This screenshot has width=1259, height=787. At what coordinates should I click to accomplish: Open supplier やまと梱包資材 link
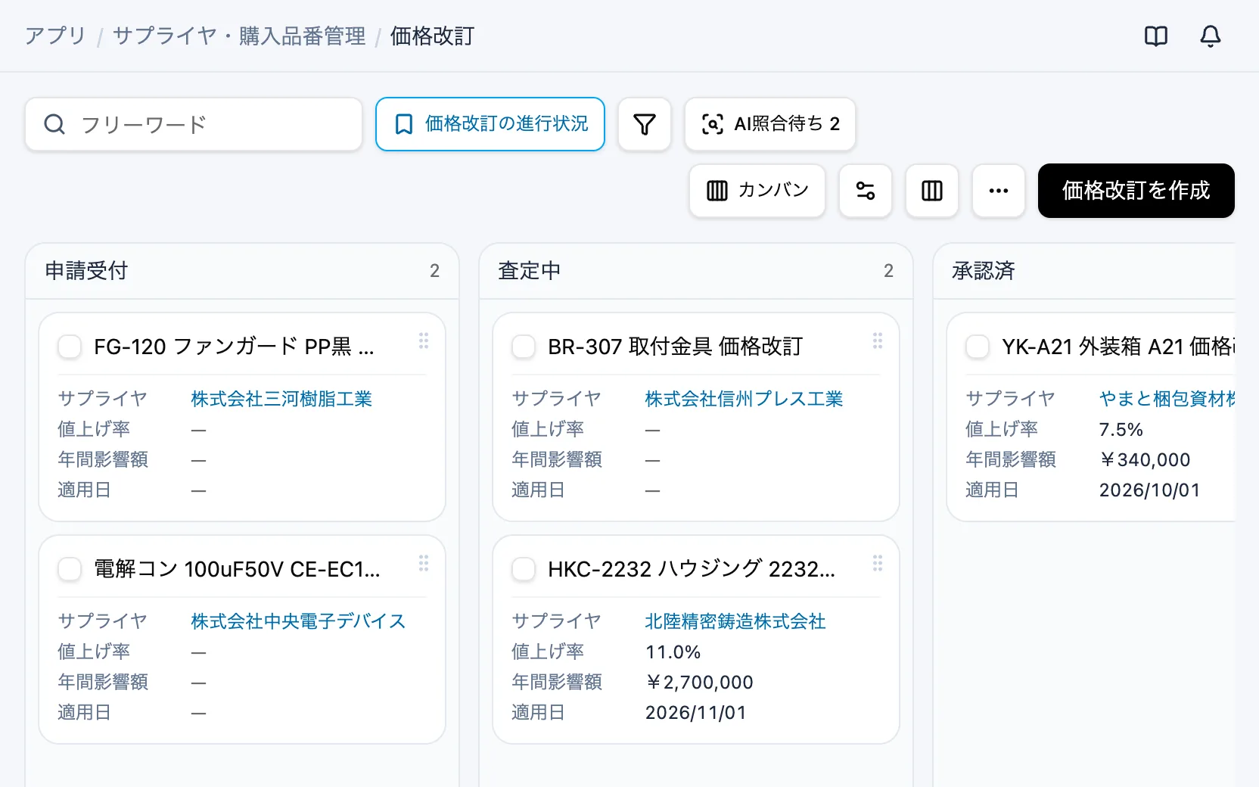(x=1167, y=399)
